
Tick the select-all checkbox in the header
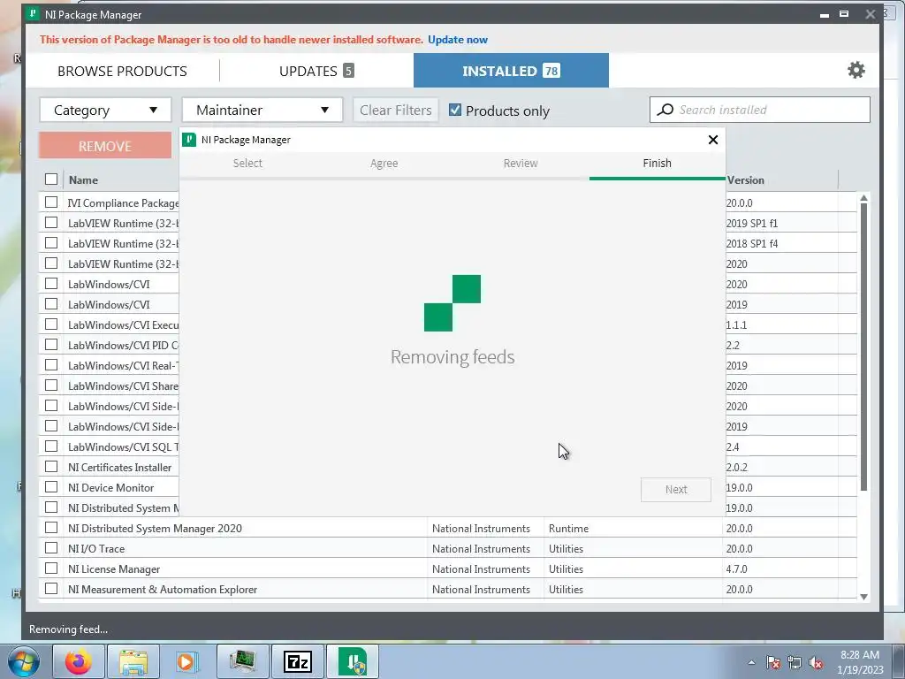(x=51, y=179)
